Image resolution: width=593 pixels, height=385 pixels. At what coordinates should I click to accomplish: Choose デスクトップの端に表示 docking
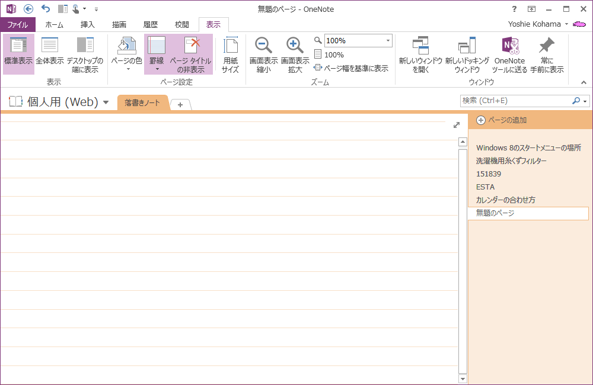[85, 54]
